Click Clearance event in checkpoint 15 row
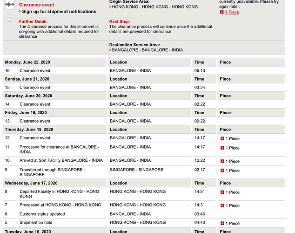Viewport: 295px width, 233px height. click(35, 88)
